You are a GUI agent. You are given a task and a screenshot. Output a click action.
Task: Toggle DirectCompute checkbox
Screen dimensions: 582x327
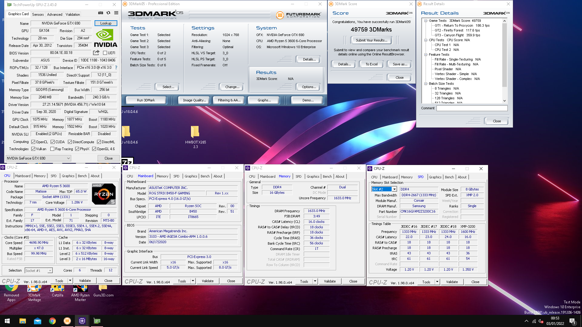(x=70, y=142)
